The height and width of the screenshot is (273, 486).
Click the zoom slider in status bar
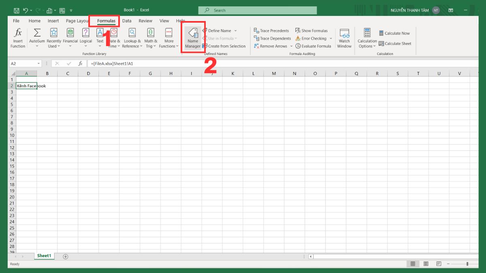point(467,264)
